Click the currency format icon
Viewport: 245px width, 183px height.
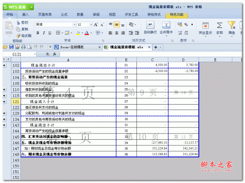click(x=180, y=25)
